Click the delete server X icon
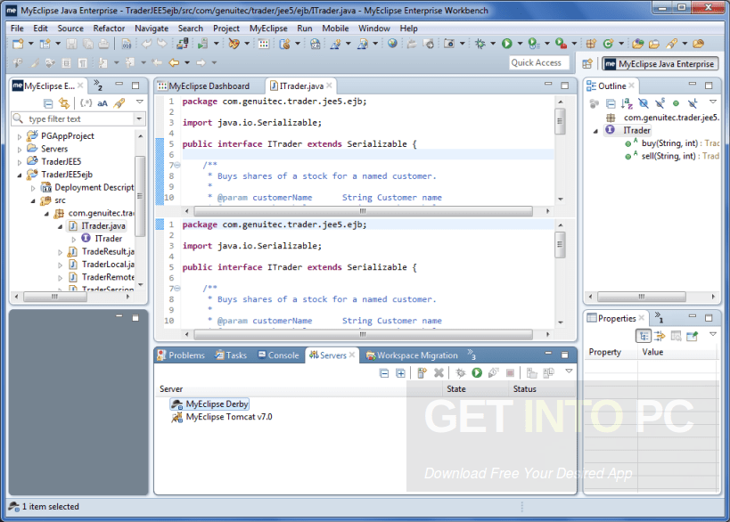This screenshot has width=730, height=522. pyautogui.click(x=439, y=372)
